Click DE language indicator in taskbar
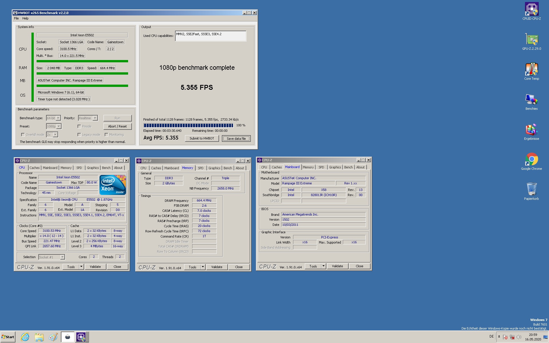The height and width of the screenshot is (343, 549). (x=492, y=336)
